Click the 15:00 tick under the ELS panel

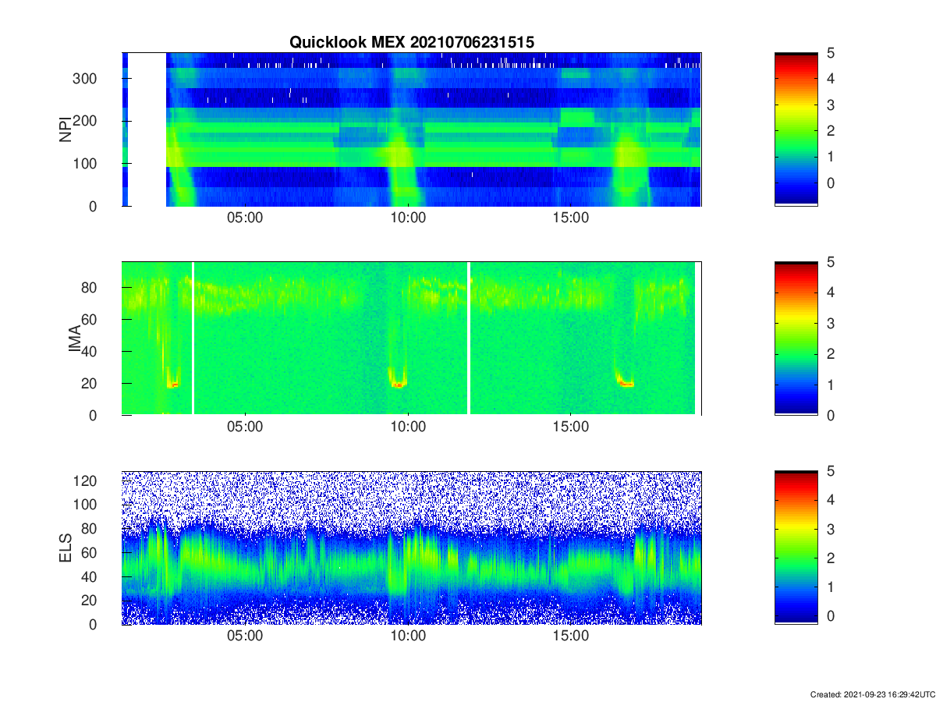coord(571,637)
